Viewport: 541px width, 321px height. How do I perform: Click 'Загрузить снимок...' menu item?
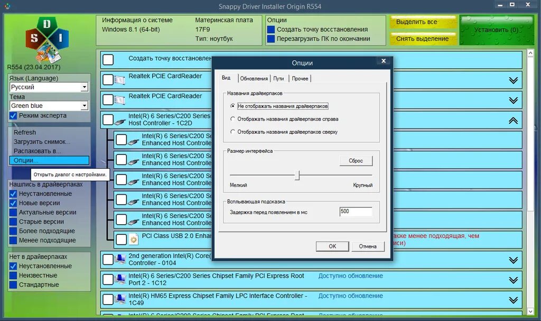click(x=42, y=142)
